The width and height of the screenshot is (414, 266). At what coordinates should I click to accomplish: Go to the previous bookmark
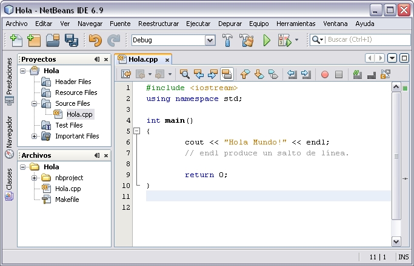[x=245, y=74]
